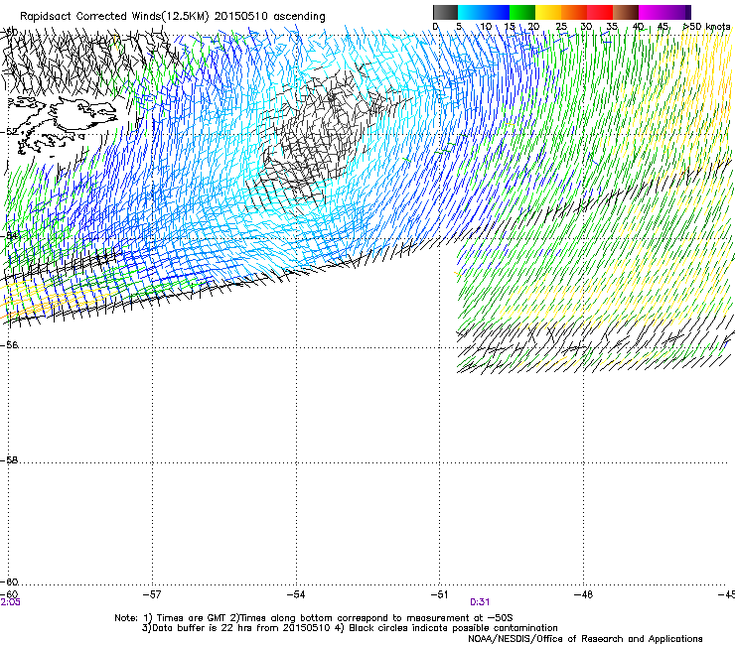
Task: Click the map title 'Rapidscat Corrected Winds'
Action: pos(90,17)
